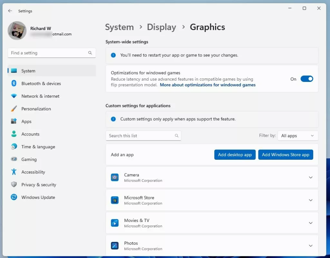This screenshot has height=258, width=330.
Task: Expand the Microsoft Store entry
Action: click(x=310, y=200)
